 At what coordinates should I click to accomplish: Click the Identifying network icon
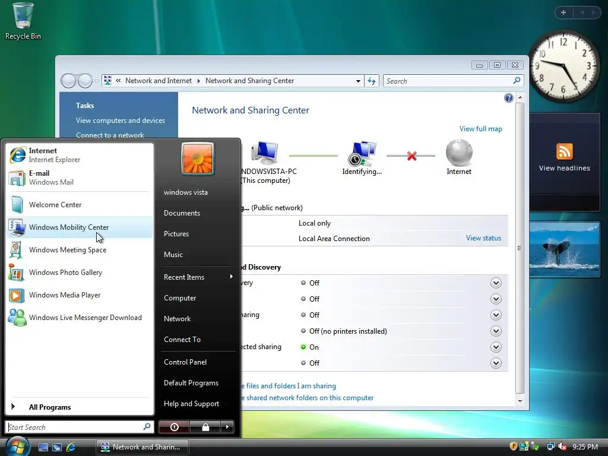pos(362,154)
